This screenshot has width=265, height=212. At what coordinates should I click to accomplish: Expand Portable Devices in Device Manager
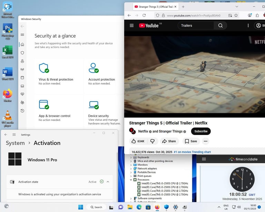pos(131,172)
